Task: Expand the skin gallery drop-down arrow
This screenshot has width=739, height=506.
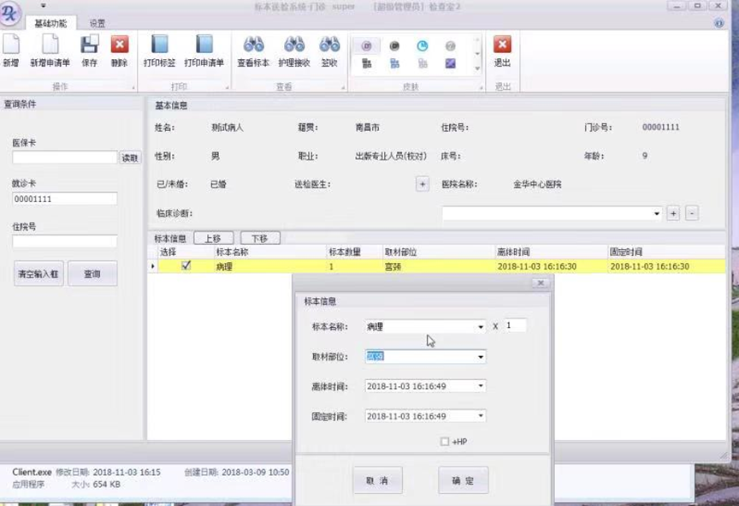Action: click(x=477, y=68)
